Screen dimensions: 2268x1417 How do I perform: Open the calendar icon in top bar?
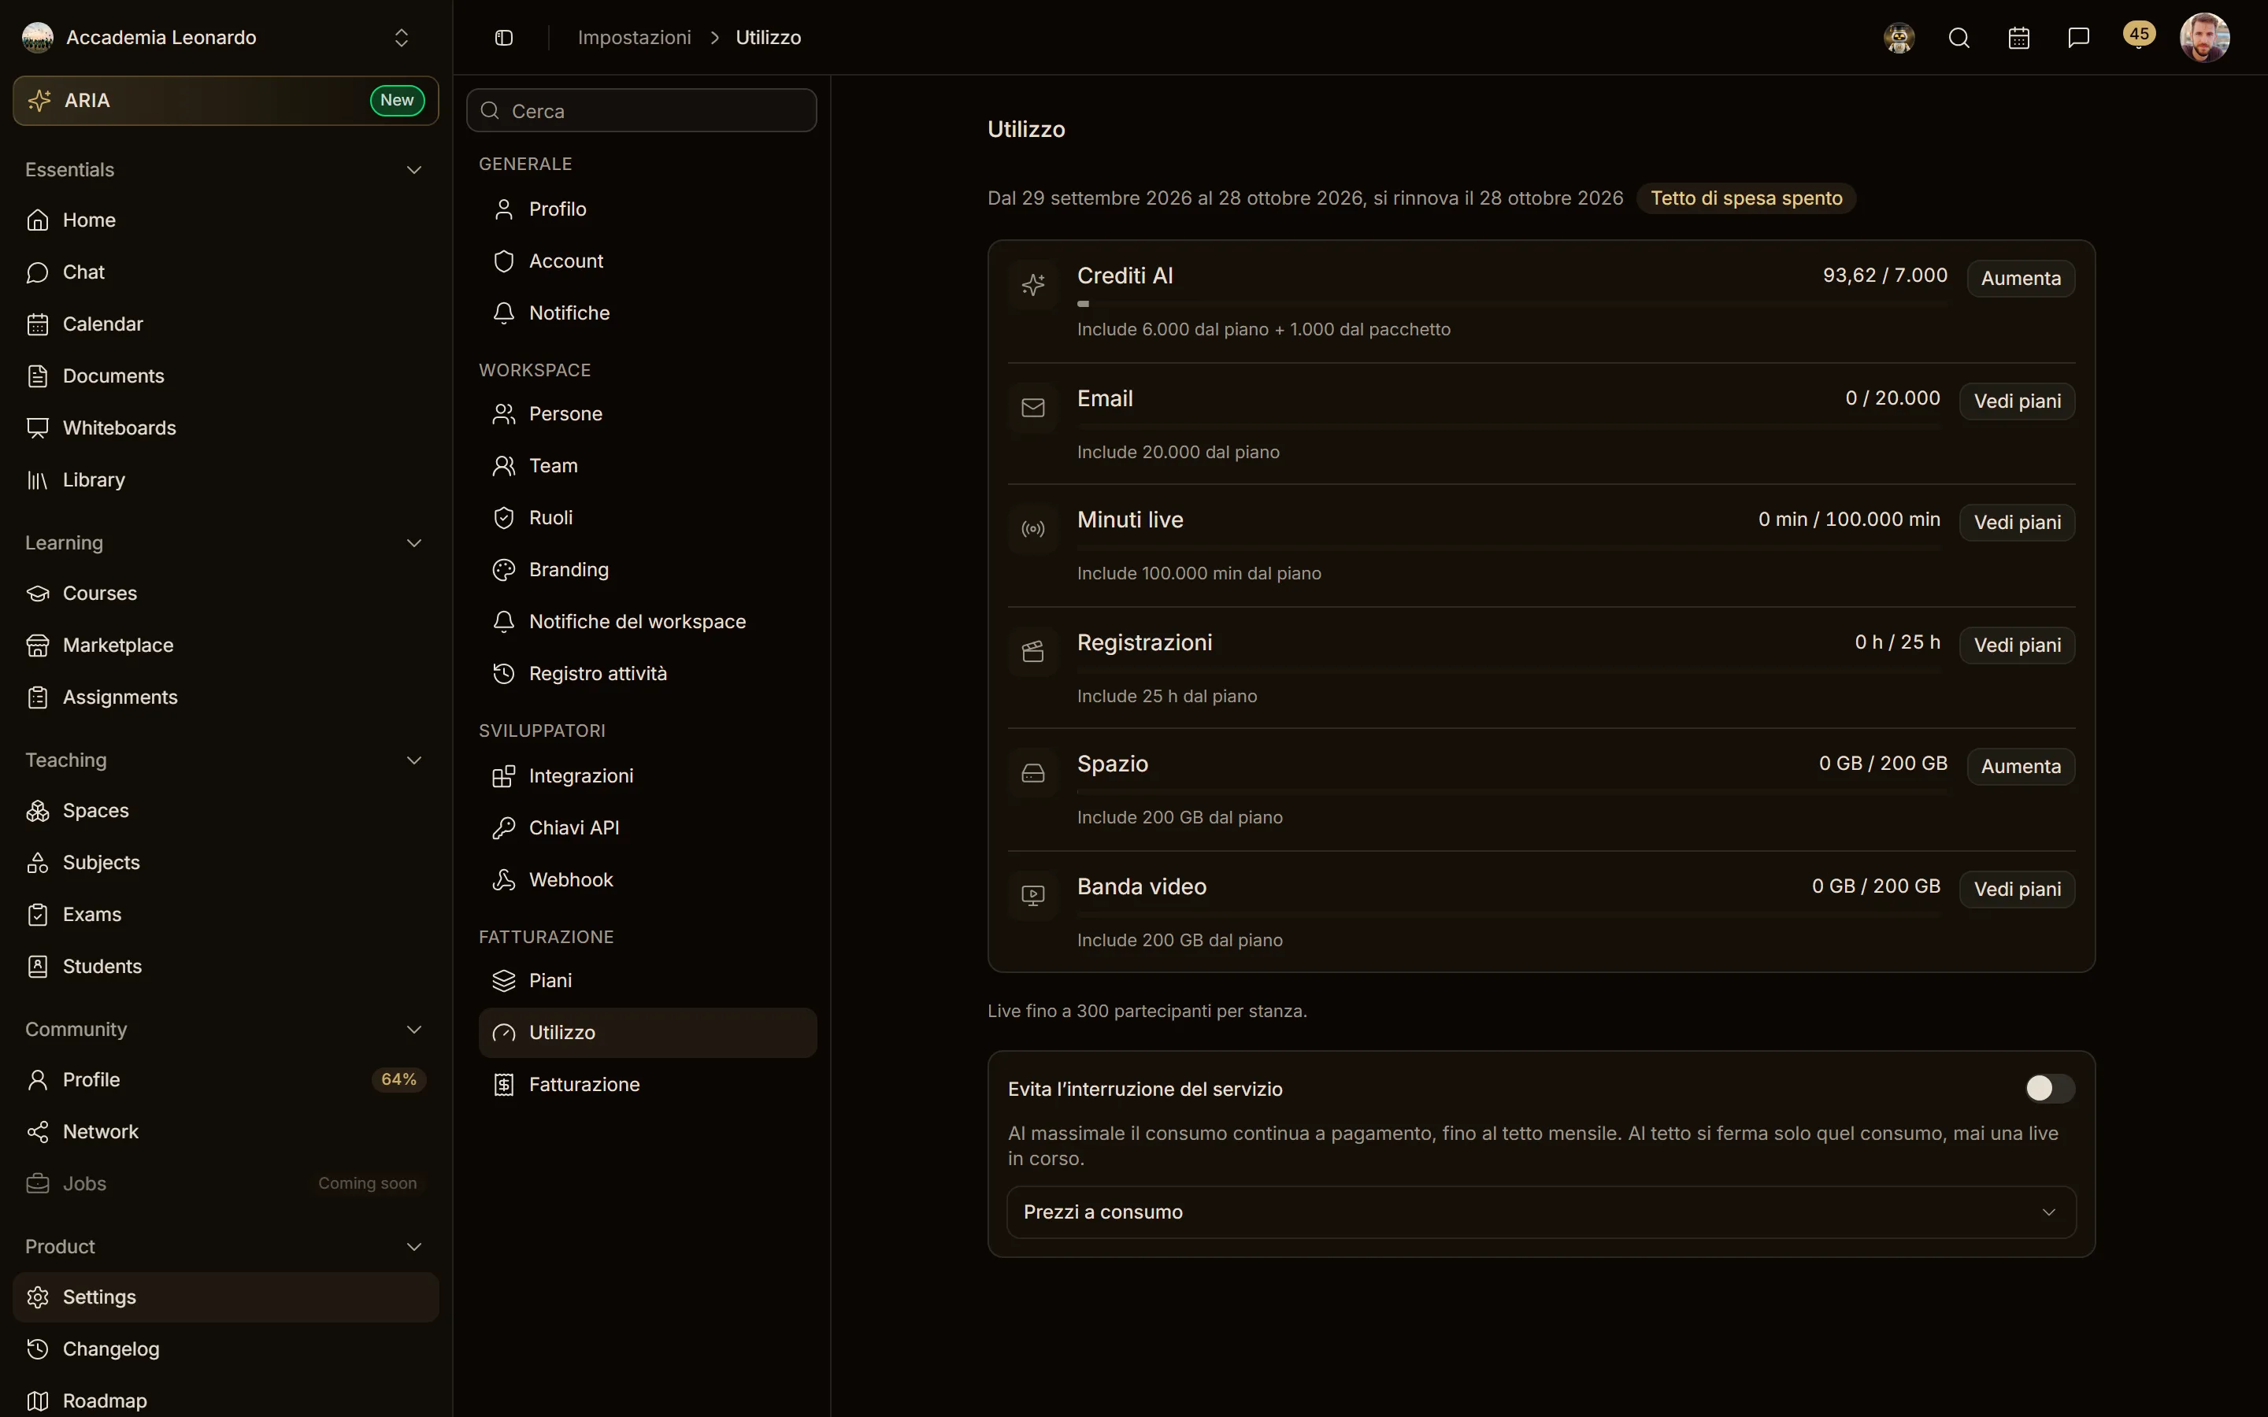(2018, 38)
